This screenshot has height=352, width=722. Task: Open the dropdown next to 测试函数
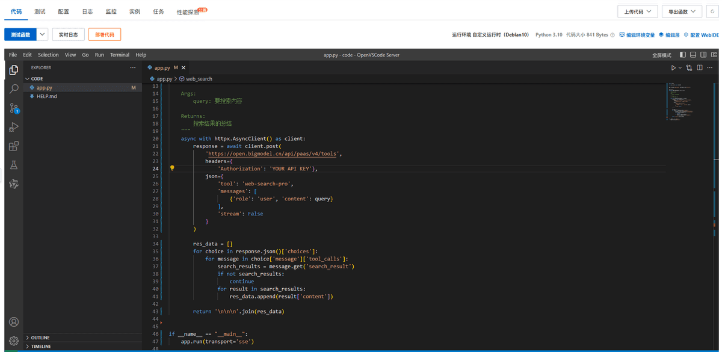tap(42, 34)
